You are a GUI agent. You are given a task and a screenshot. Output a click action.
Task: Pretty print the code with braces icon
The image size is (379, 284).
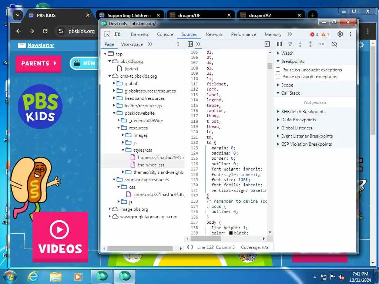(190, 247)
